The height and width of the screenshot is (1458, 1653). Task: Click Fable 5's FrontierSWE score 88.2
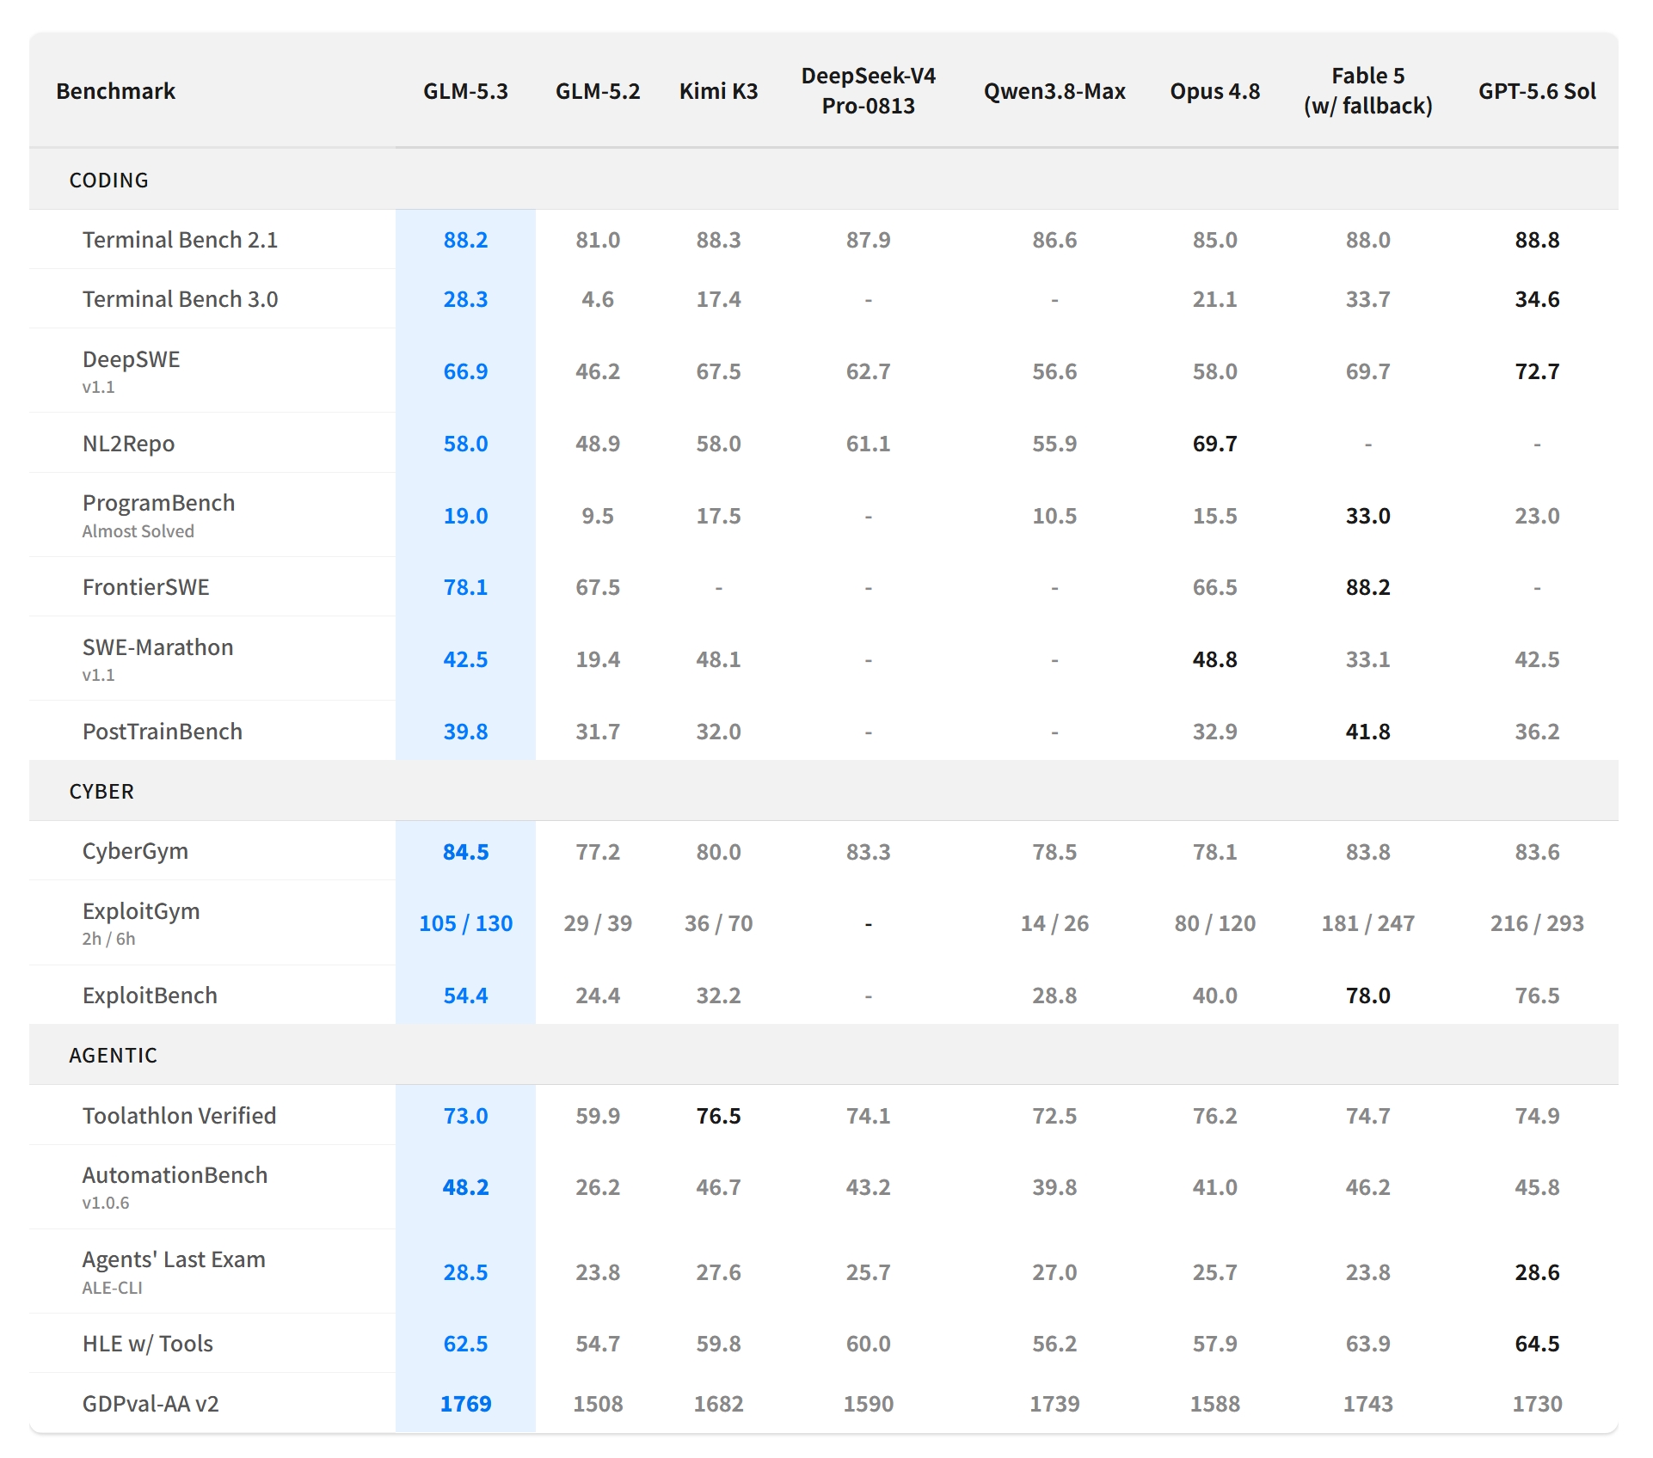pos(1367,587)
